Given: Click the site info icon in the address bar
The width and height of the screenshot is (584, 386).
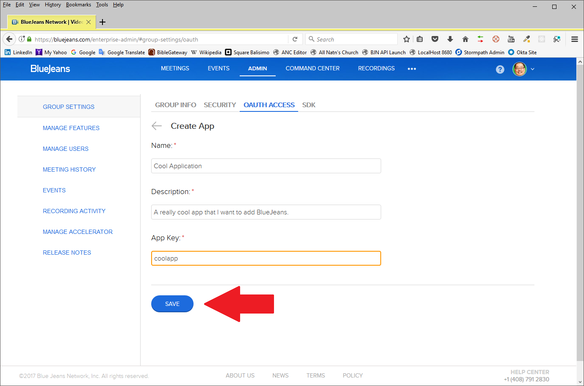Looking at the screenshot, I should click(22, 39).
